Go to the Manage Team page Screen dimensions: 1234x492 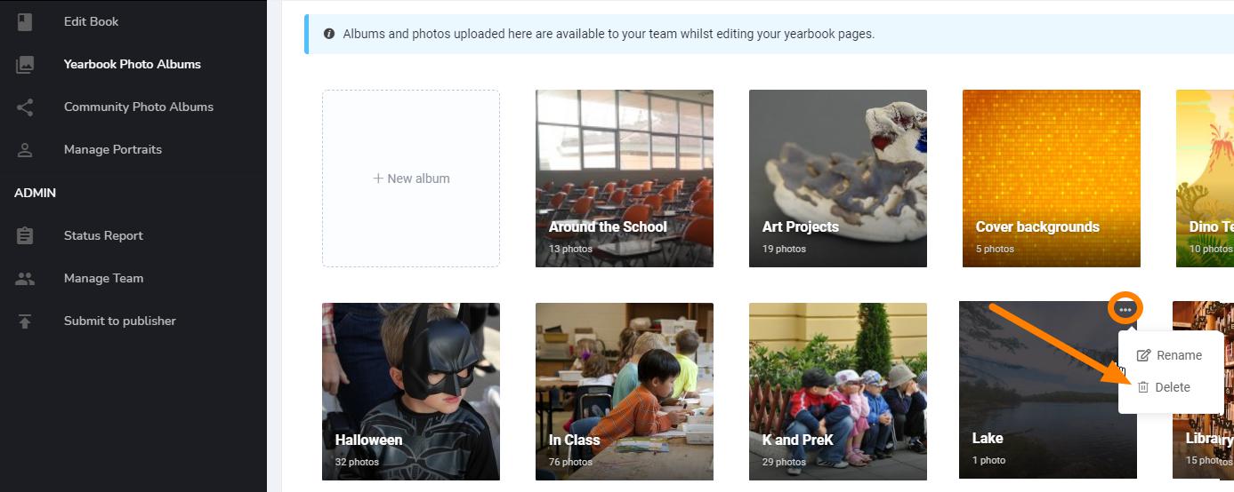[103, 278]
